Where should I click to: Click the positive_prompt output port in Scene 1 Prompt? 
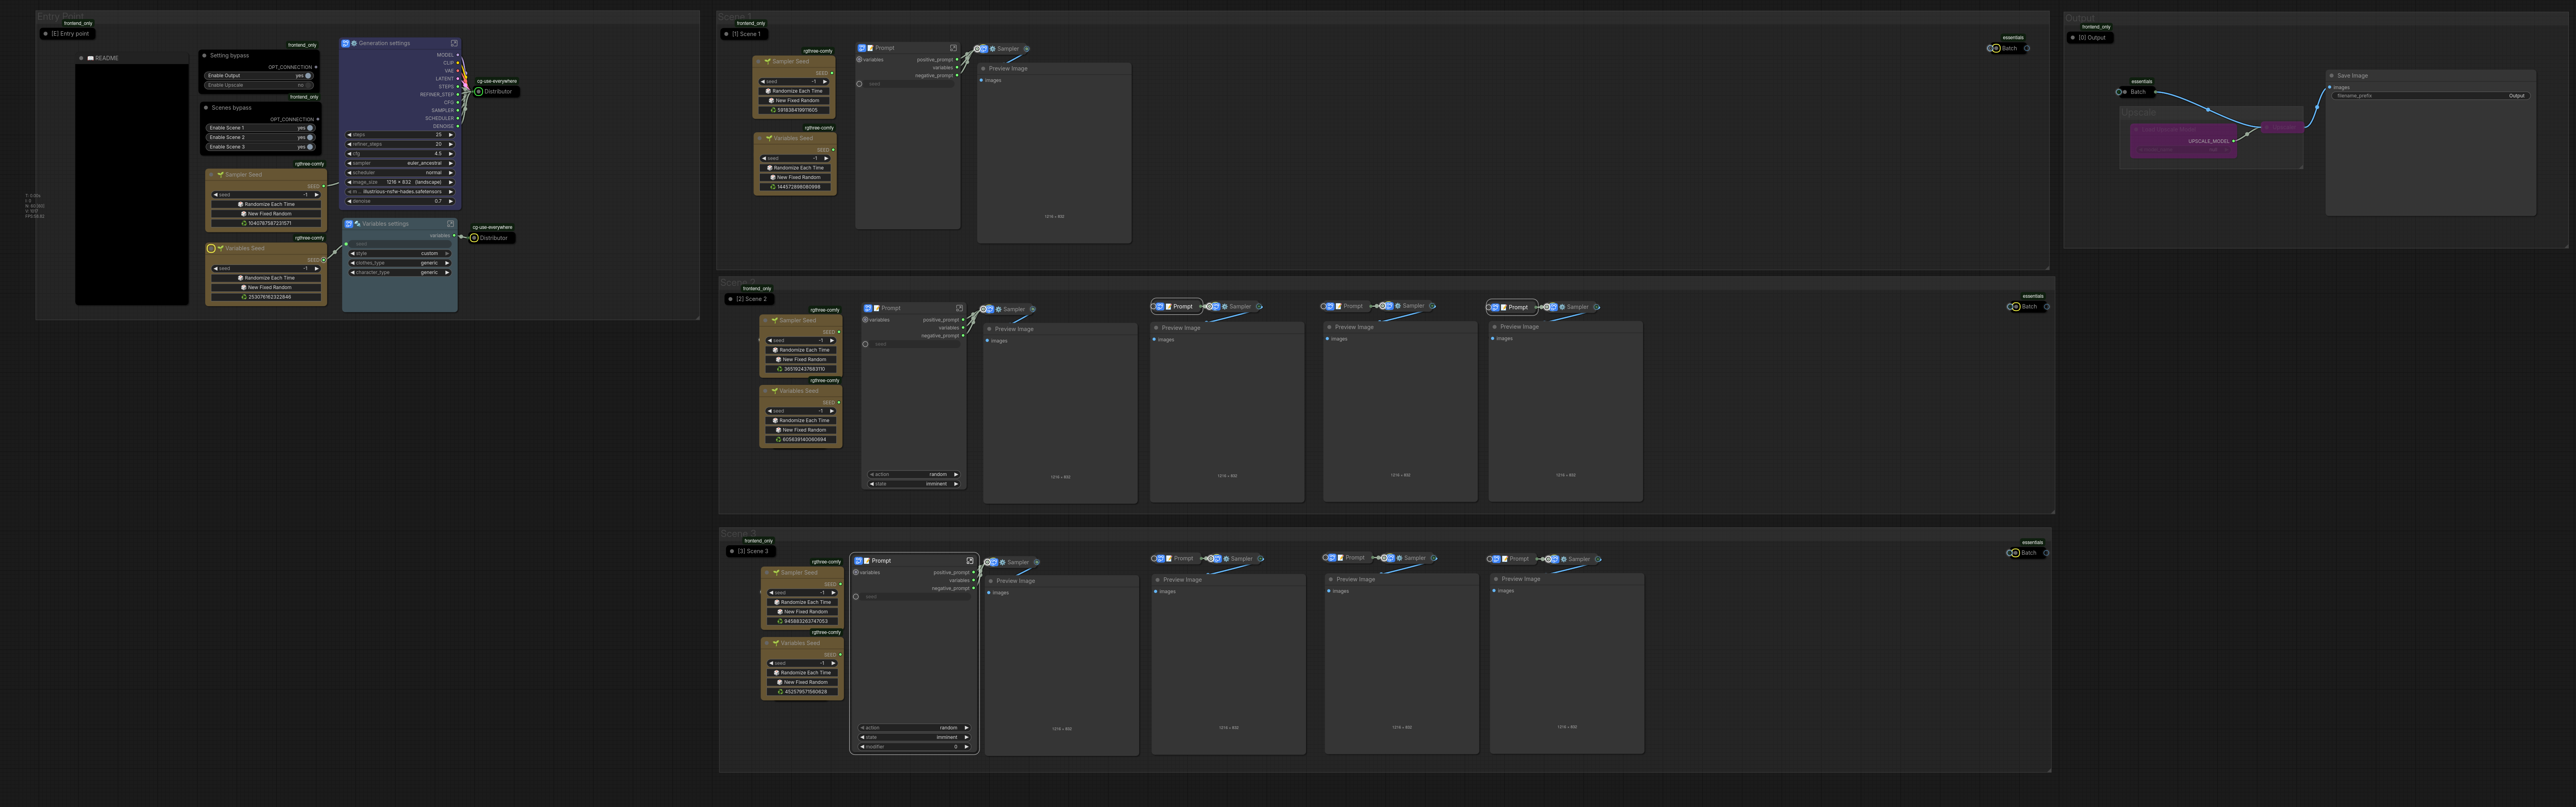pos(957,60)
